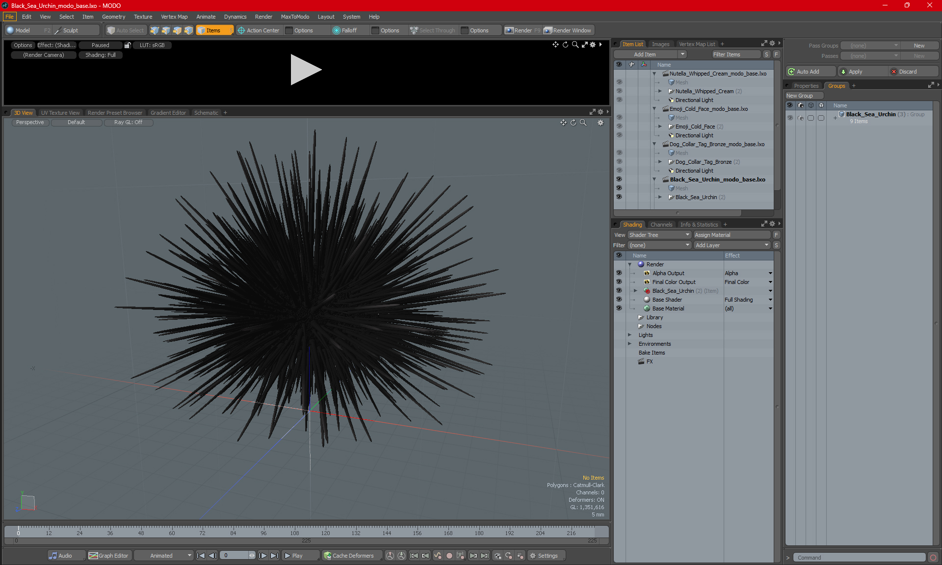Click 3D viewport rotate view icon
942x565 pixels.
573,123
